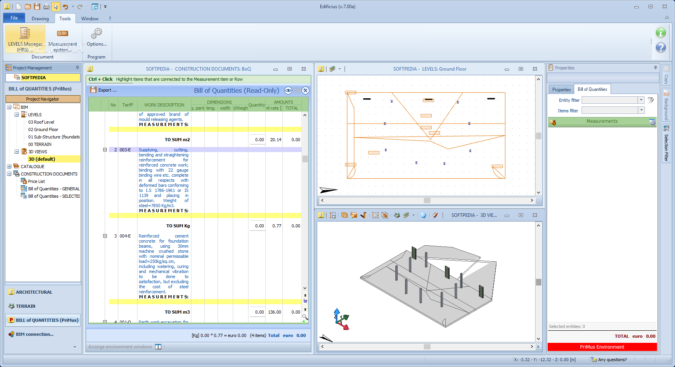Open BILL of QUANTITIES (PriMus) section
The height and width of the screenshot is (367, 675).
pyautogui.click(x=43, y=320)
